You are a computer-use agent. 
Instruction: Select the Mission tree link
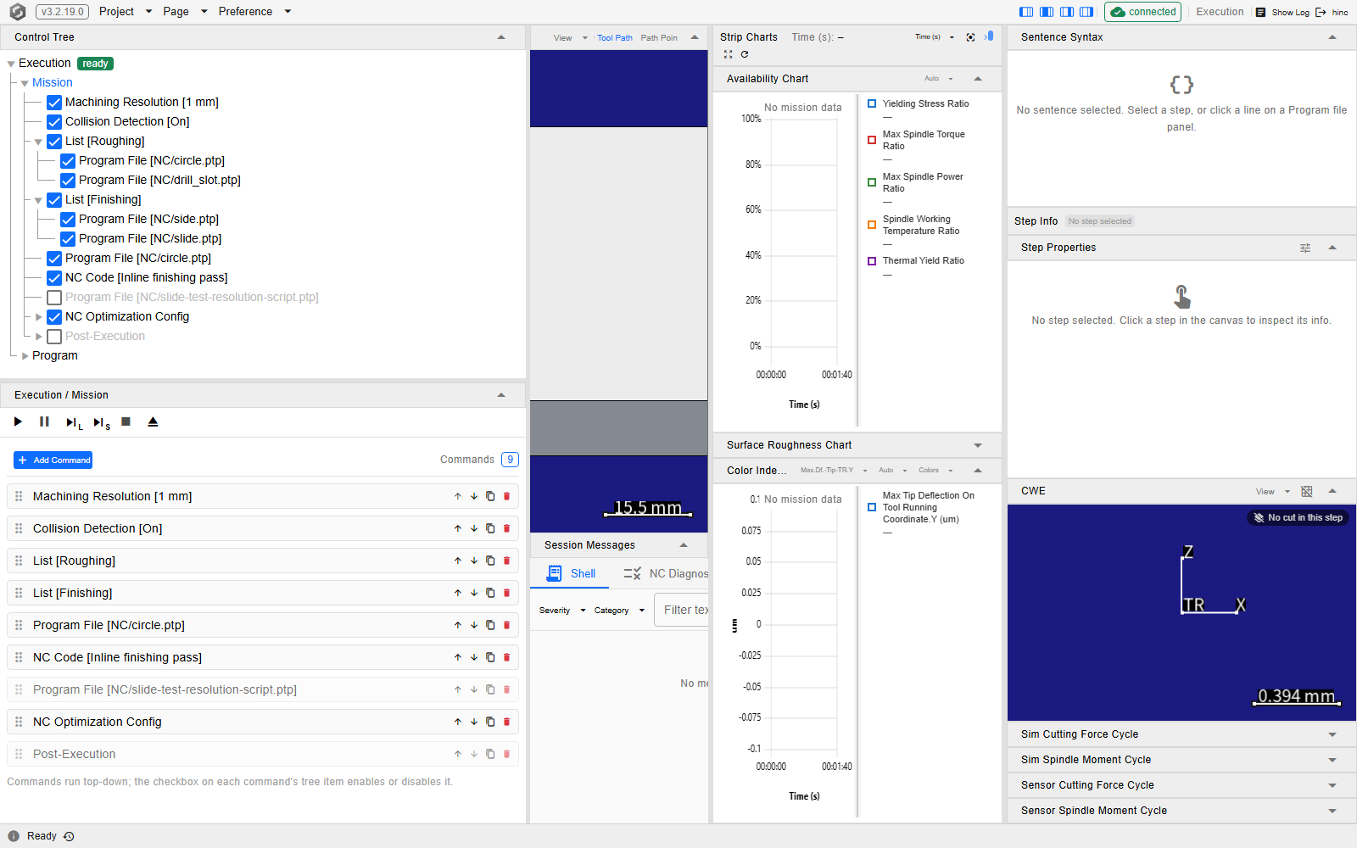point(53,83)
